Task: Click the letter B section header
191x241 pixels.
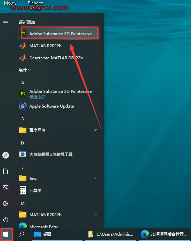Action: pyautogui.click(x=23, y=119)
